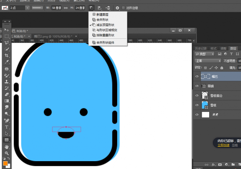Select the Path Selection arrow tool

[x=6, y=134]
